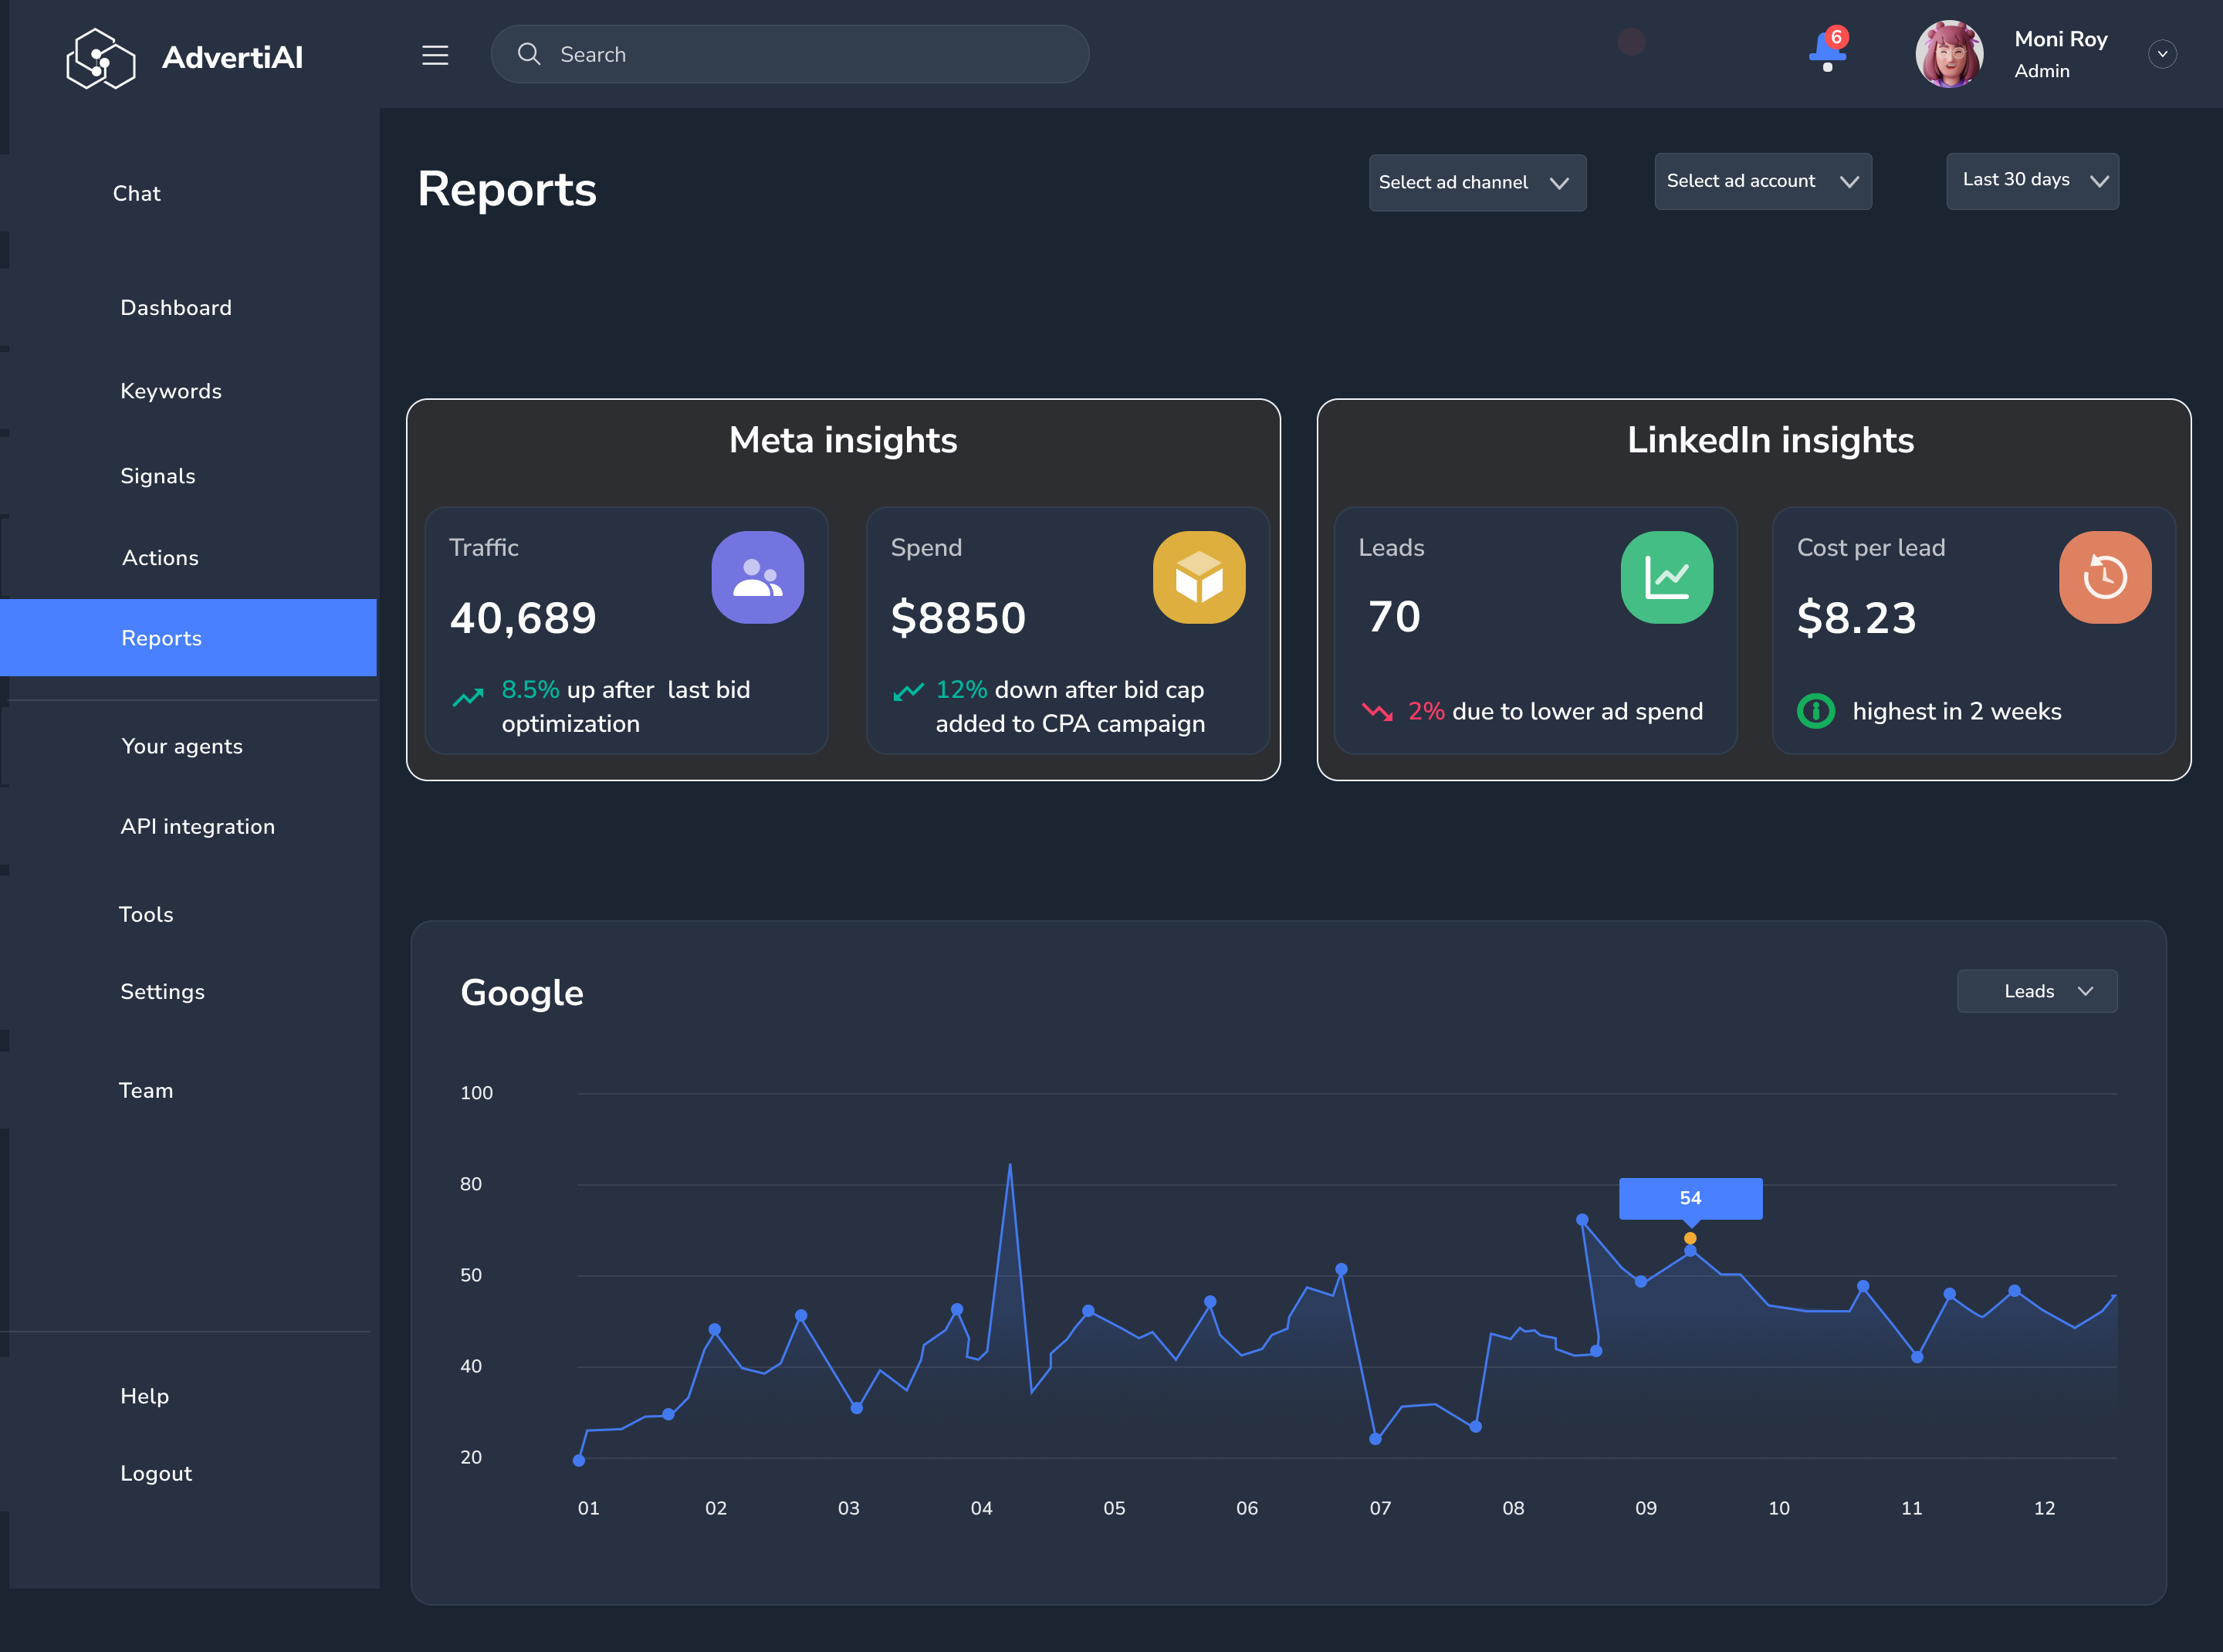Click the orange Cost per lead clock icon
The image size is (2223, 1652).
pos(2104,577)
